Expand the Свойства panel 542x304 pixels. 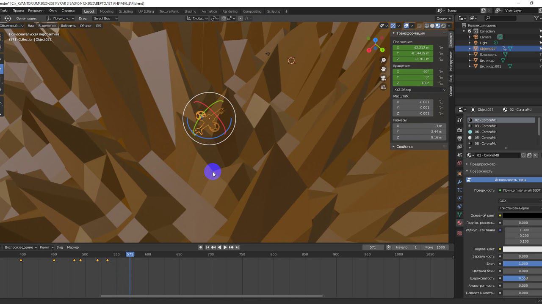(404, 147)
